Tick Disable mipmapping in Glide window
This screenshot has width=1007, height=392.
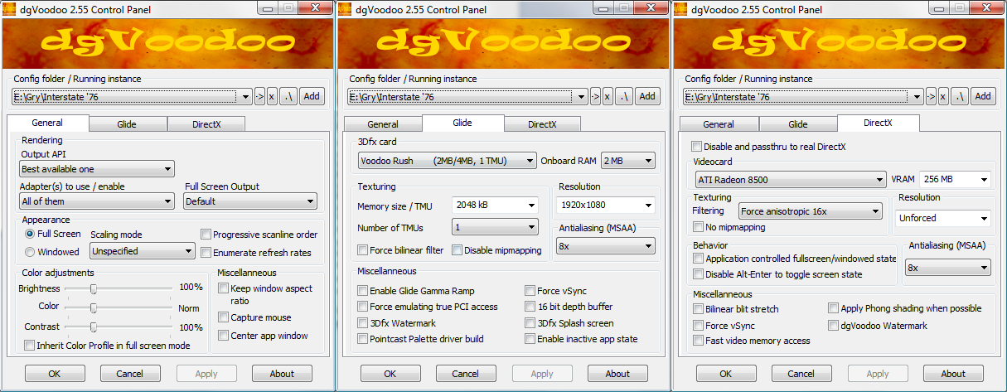457,250
